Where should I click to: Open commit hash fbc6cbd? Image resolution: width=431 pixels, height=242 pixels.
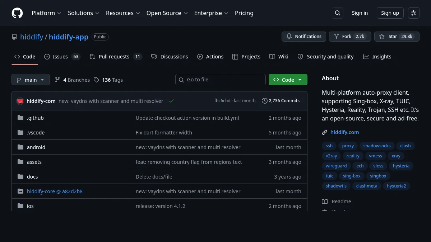[222, 101]
